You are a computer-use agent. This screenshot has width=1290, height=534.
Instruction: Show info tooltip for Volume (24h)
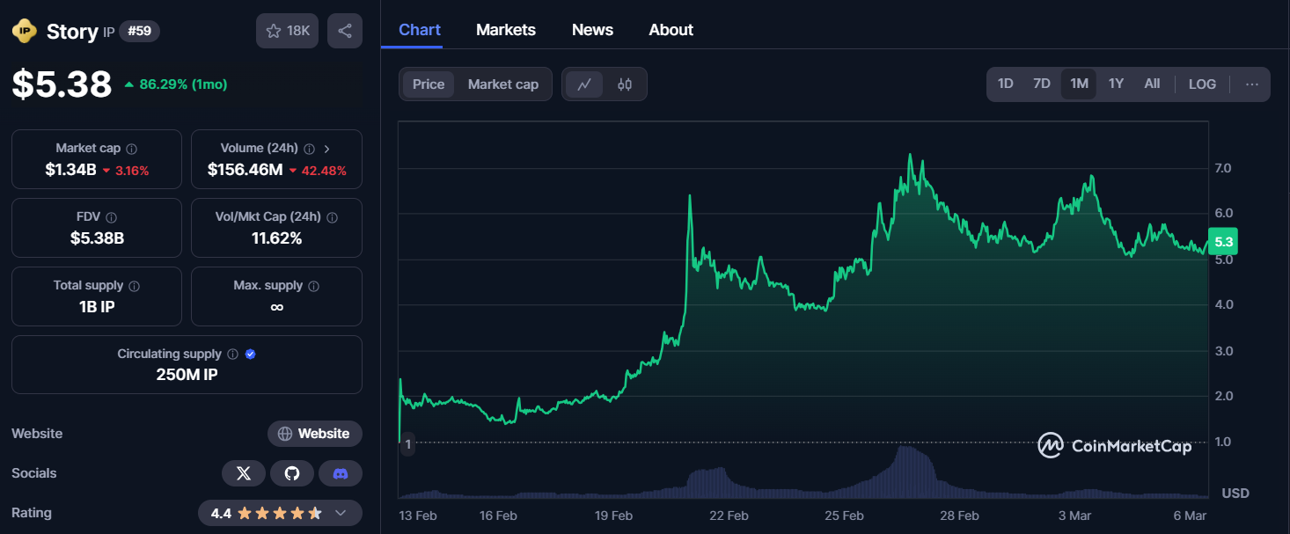[309, 149]
